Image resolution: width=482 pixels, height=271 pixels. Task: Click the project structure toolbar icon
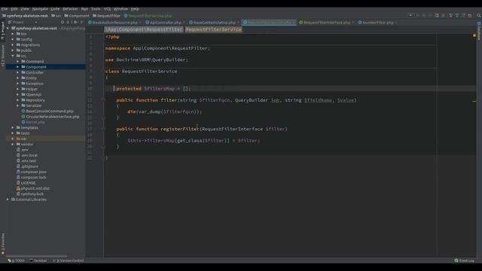437,15
